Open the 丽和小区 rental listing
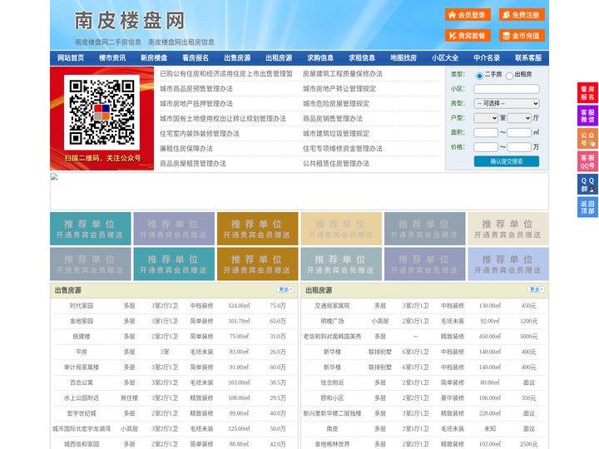Image resolution: width=599 pixels, height=449 pixels. pyautogui.click(x=332, y=397)
